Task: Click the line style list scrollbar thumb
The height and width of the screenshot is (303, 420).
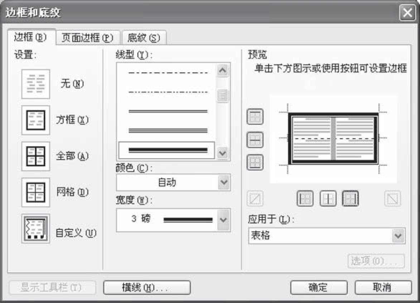Action: pos(223,96)
